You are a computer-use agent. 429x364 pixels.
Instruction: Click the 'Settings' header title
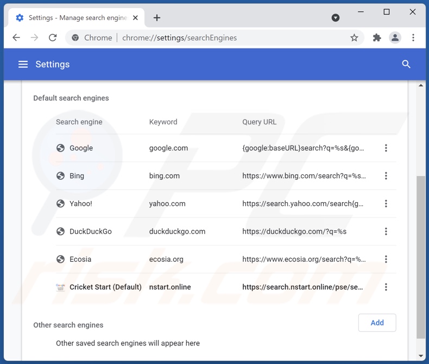coord(53,64)
